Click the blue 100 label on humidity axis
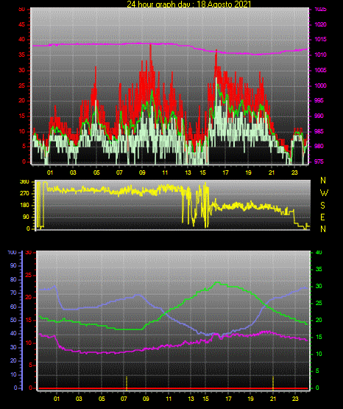Image resolution: width=343 pixels, height=409 pixels. tap(12, 253)
